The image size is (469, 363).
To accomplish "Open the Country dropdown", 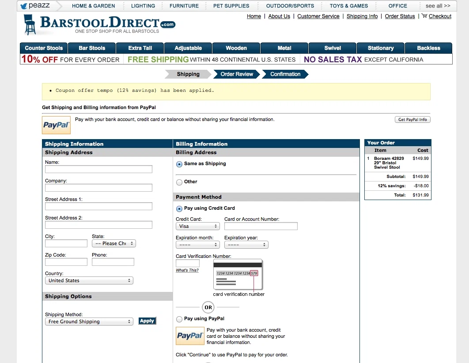I will pos(89,280).
